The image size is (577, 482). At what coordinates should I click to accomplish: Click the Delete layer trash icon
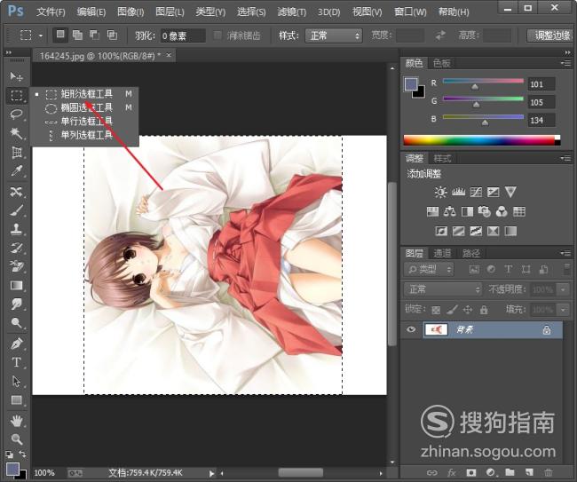549,472
